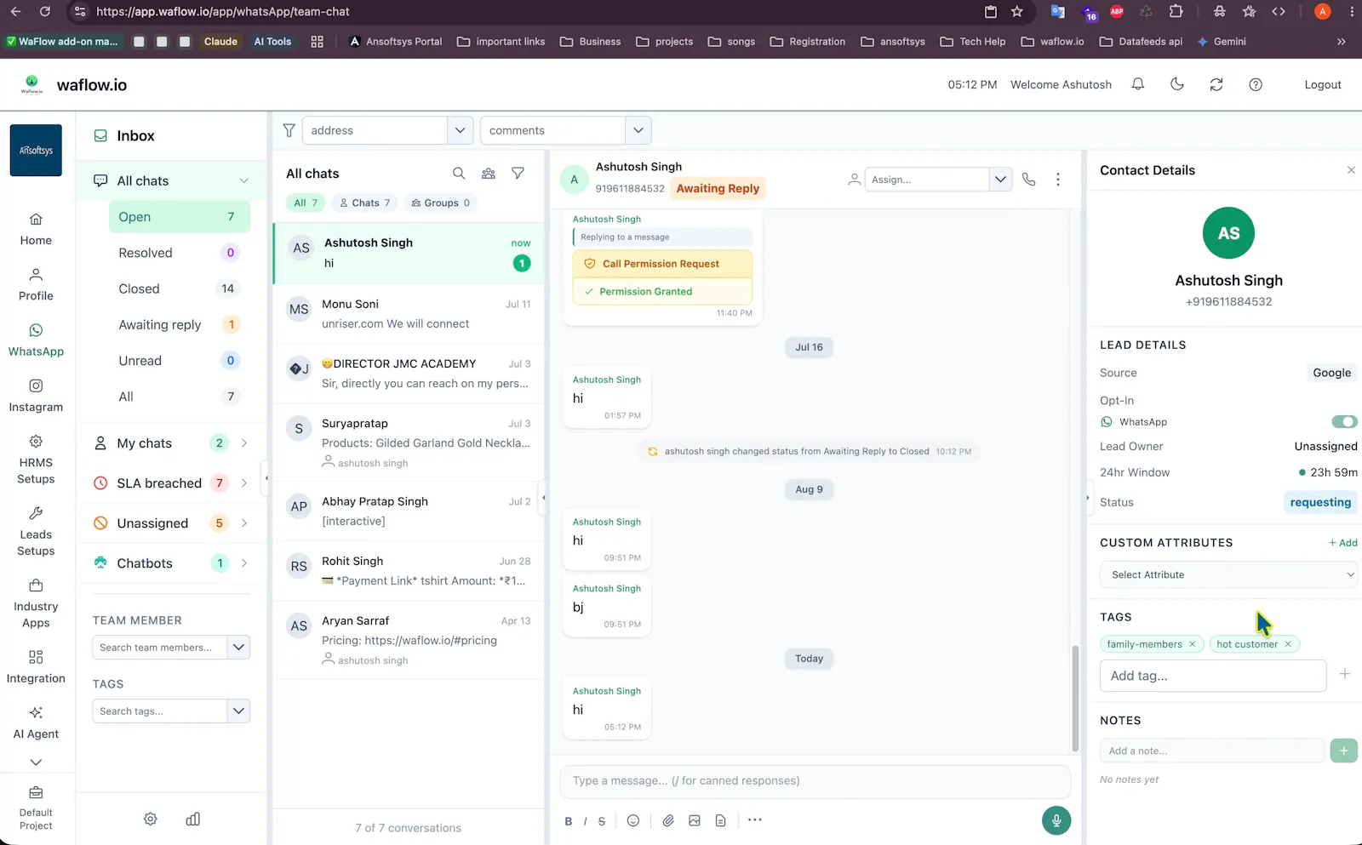Select the Awaiting reply filter

(x=180, y=325)
